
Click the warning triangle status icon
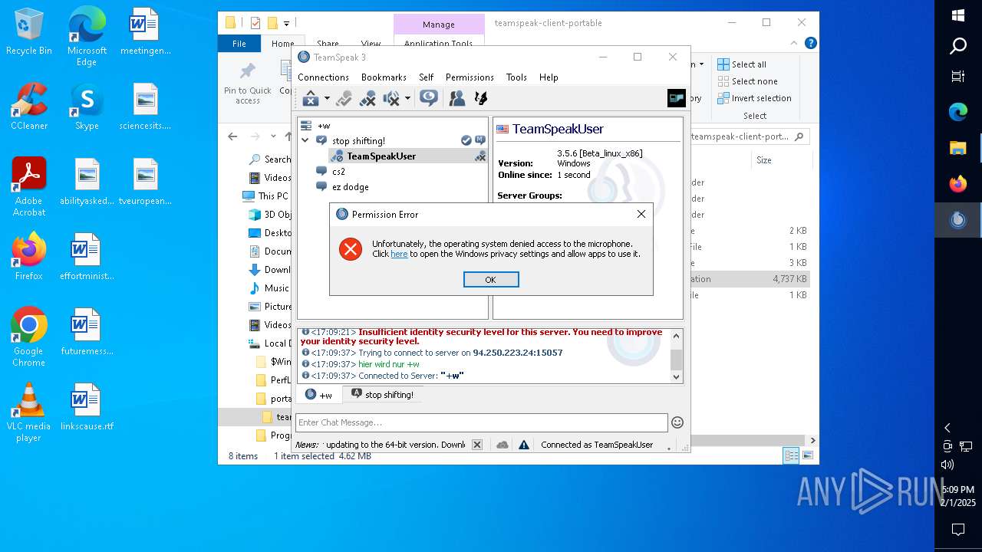(x=524, y=445)
